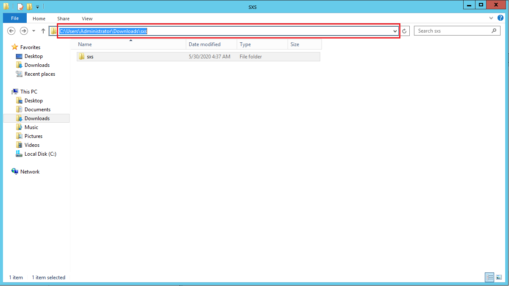Open the address bar history dropdown
The image size is (509, 286).
(x=395, y=31)
